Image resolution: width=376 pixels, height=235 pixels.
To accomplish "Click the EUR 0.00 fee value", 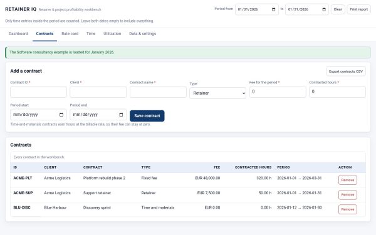I will point(212,207).
